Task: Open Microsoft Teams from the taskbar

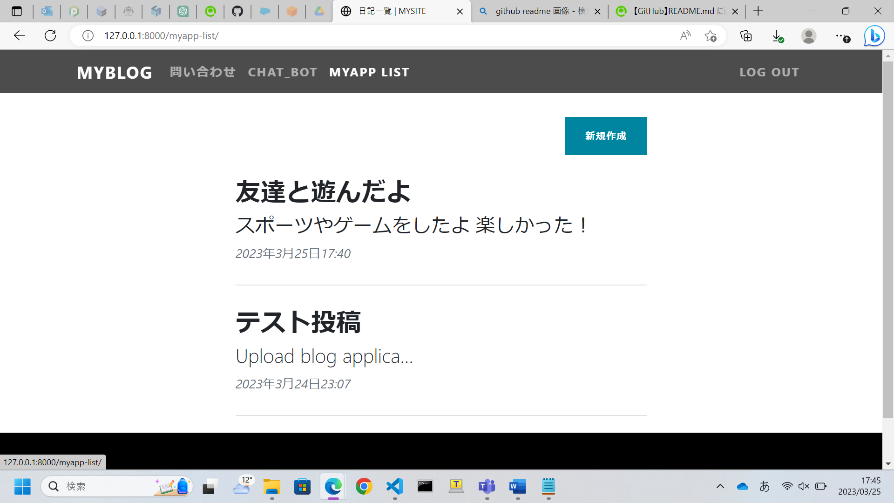Action: (x=487, y=487)
